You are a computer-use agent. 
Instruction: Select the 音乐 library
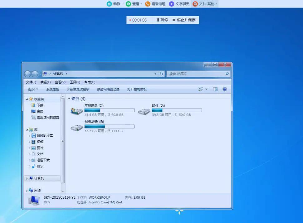click(40, 166)
